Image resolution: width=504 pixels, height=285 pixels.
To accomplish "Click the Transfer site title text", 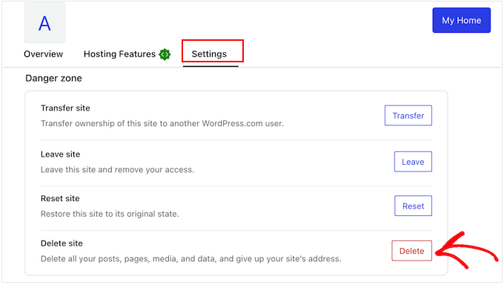I will pyautogui.click(x=65, y=108).
